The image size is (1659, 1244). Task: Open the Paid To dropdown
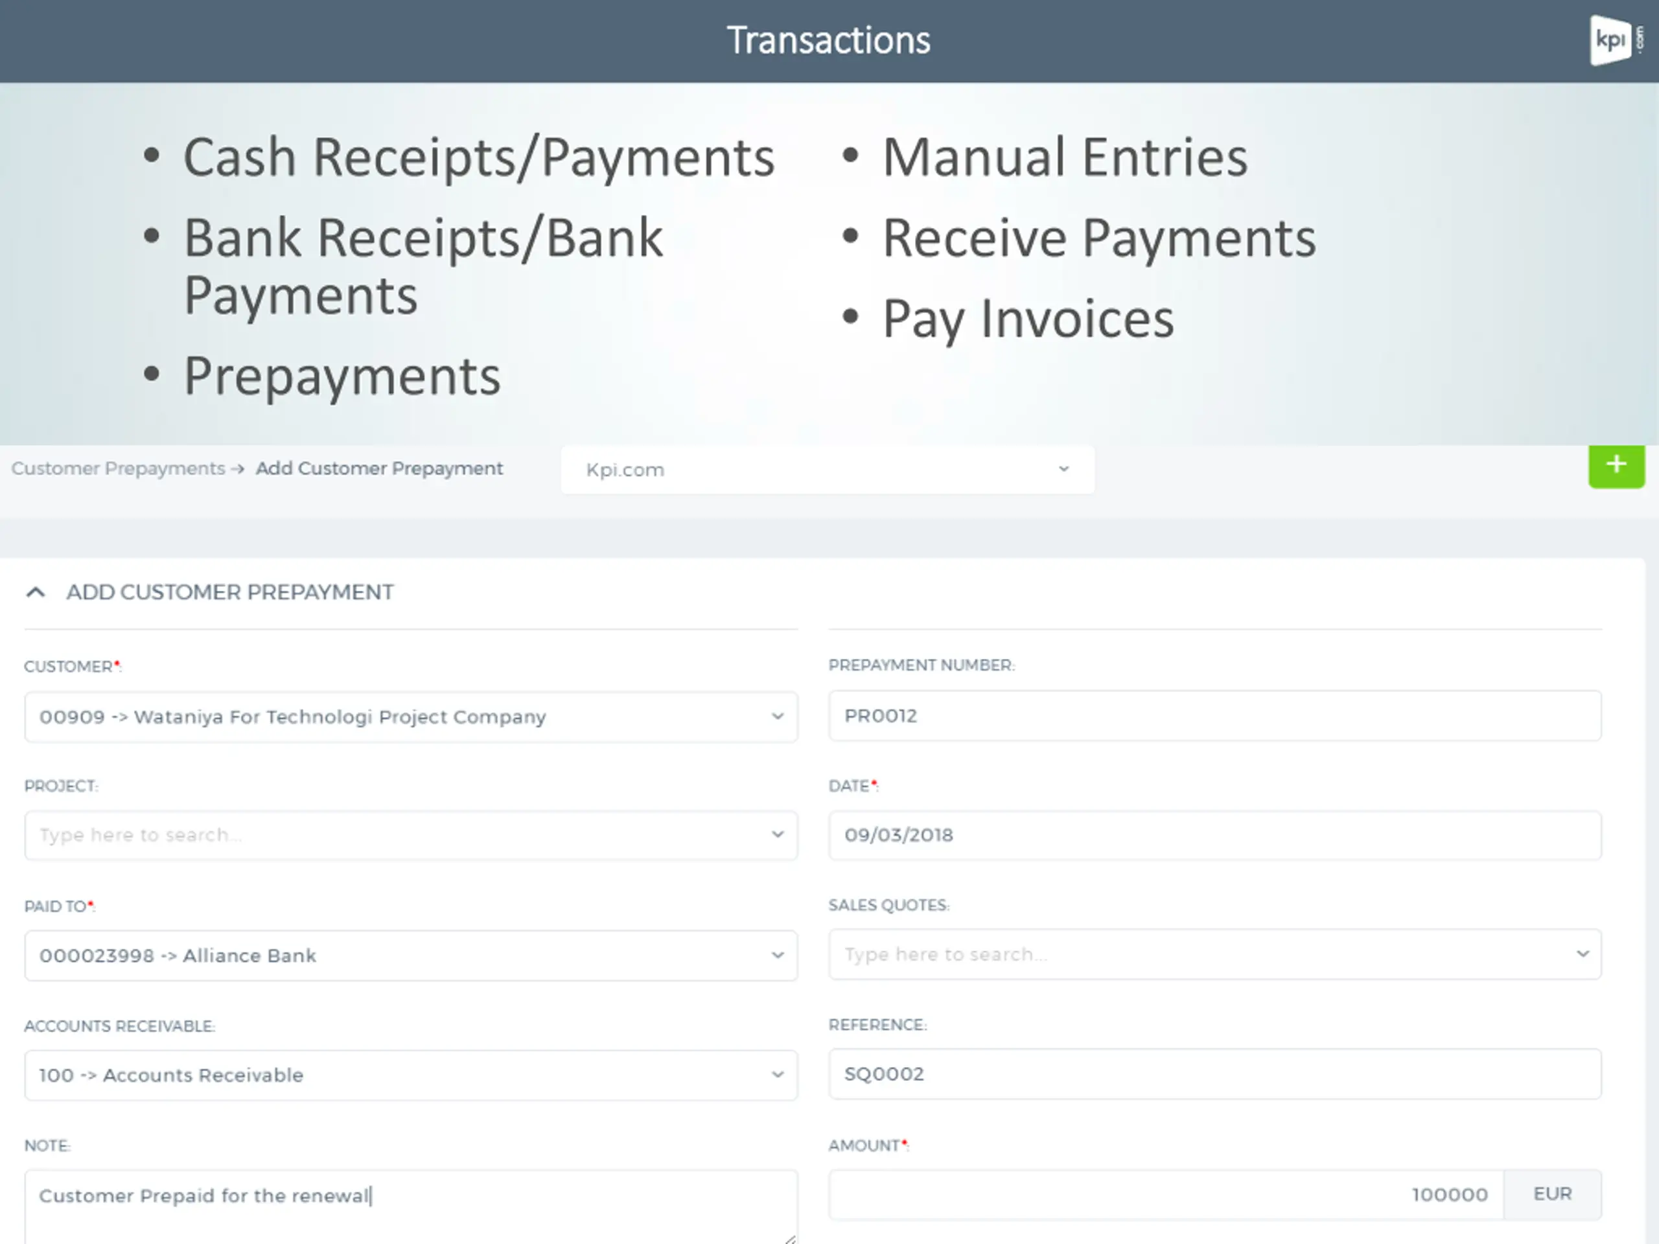pos(411,955)
